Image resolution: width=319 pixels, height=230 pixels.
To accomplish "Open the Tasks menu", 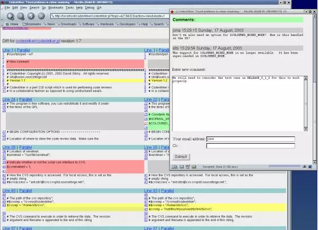I will coord(69,7).
